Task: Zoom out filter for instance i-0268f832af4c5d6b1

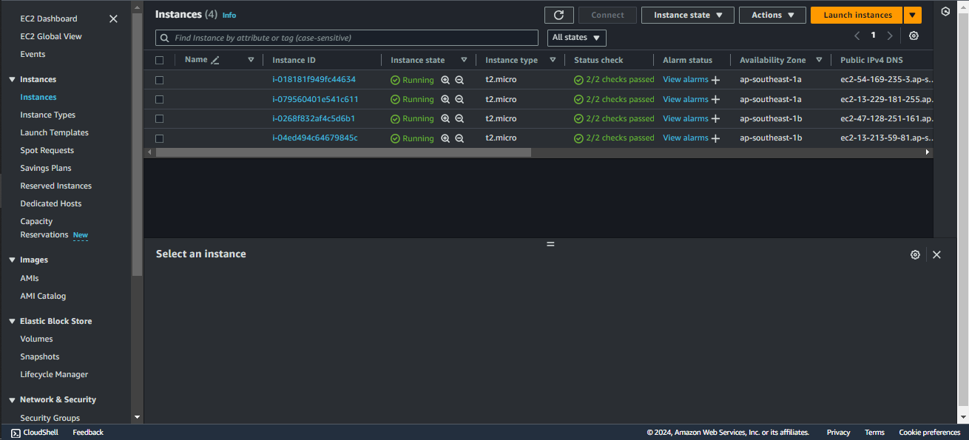Action: pos(459,118)
